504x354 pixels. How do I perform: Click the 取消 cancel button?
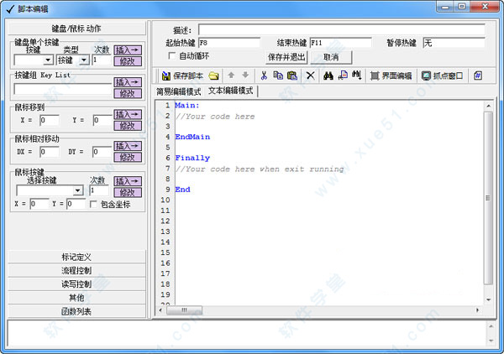(330, 57)
